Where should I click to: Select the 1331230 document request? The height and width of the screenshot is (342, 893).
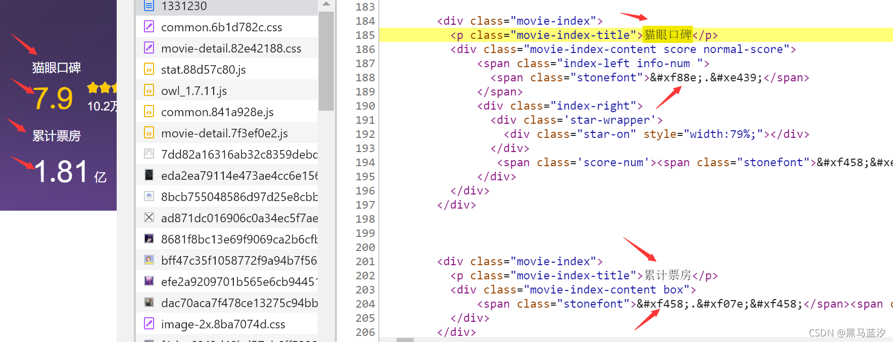pos(227,7)
